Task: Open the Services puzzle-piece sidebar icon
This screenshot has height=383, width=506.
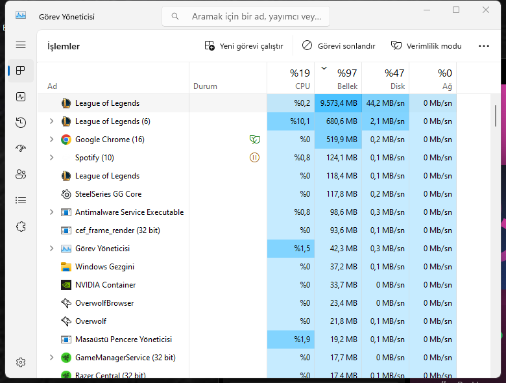Action: click(21, 227)
